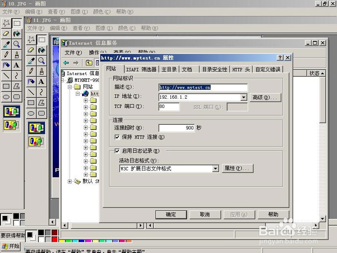Click the Back arrow in IIS toolbar
The image size is (337, 253).
[67, 62]
